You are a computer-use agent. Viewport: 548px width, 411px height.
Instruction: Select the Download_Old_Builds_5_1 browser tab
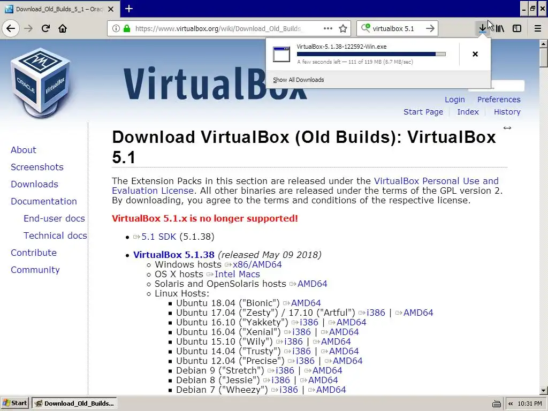pos(60,9)
